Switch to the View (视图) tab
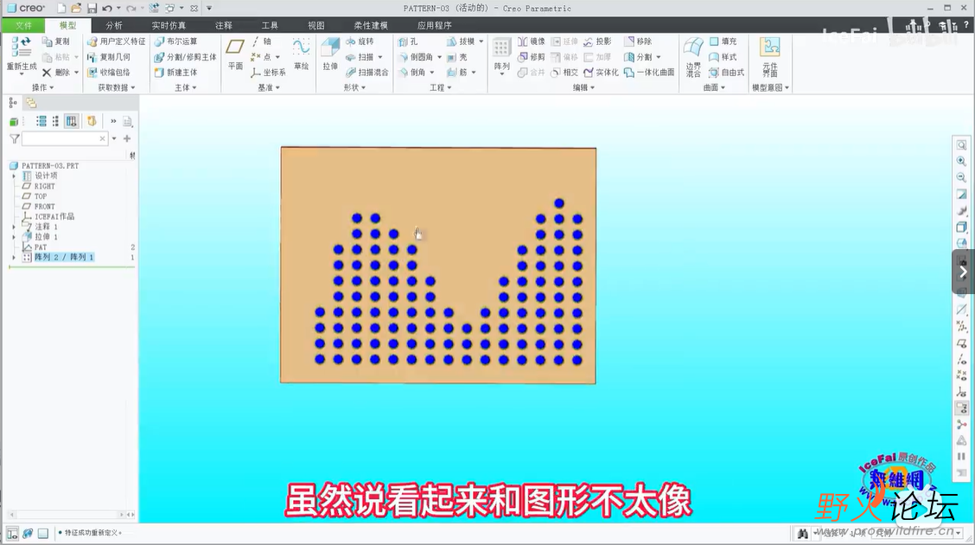The width and height of the screenshot is (975, 545). click(315, 25)
